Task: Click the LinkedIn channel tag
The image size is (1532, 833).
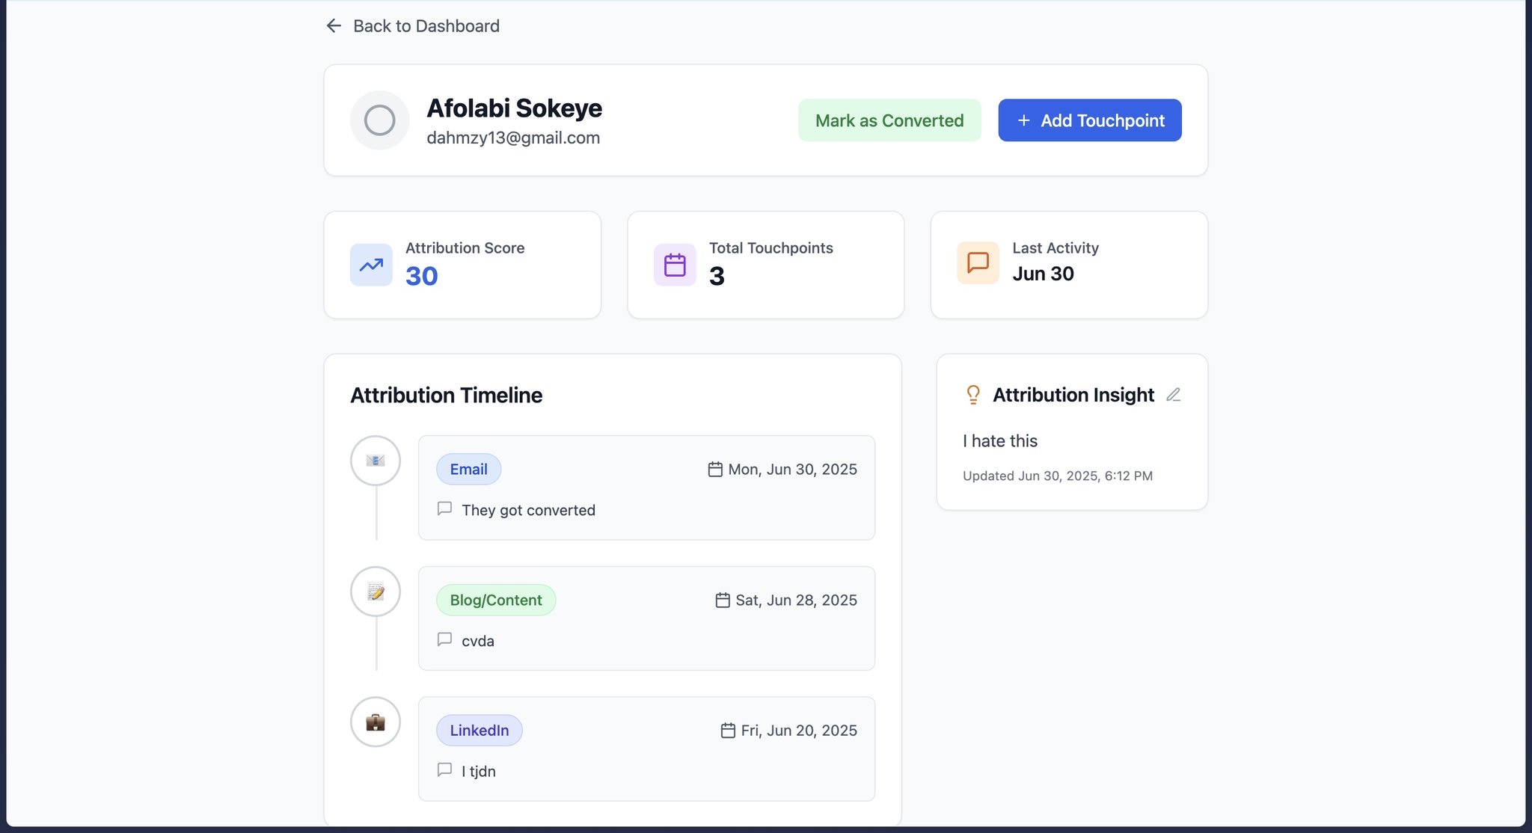Action: [x=479, y=730]
